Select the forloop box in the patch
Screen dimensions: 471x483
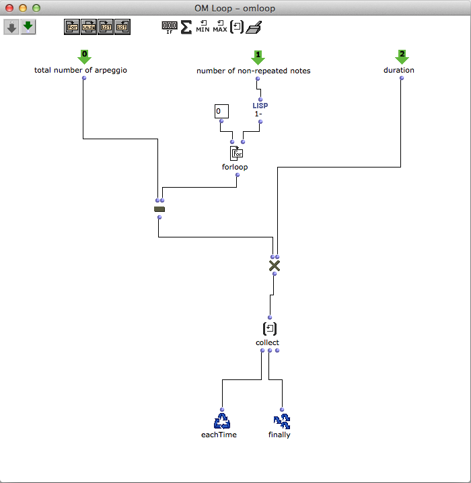(236, 154)
